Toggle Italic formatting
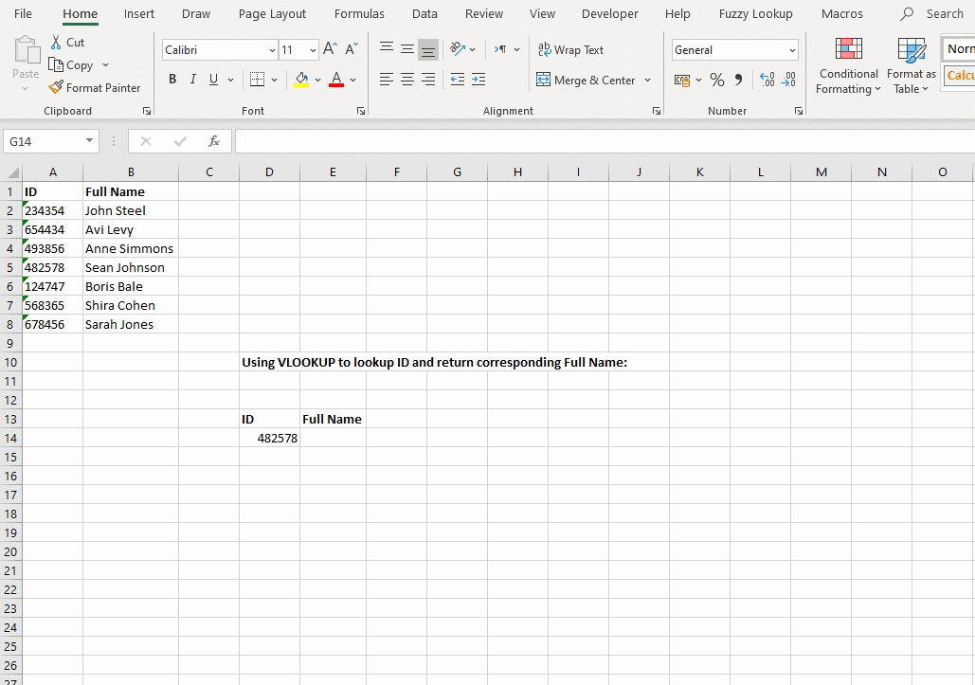 (193, 81)
